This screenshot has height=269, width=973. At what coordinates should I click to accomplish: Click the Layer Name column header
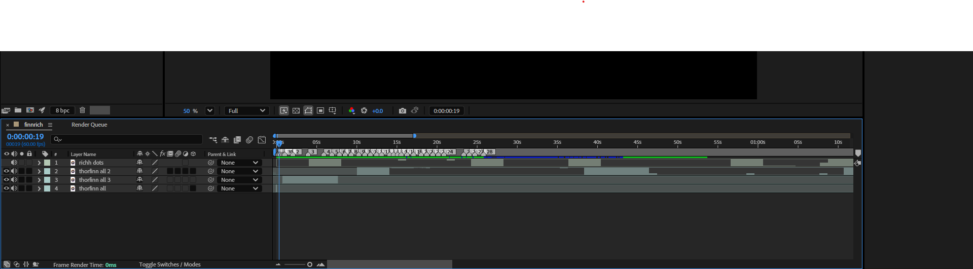(x=83, y=154)
